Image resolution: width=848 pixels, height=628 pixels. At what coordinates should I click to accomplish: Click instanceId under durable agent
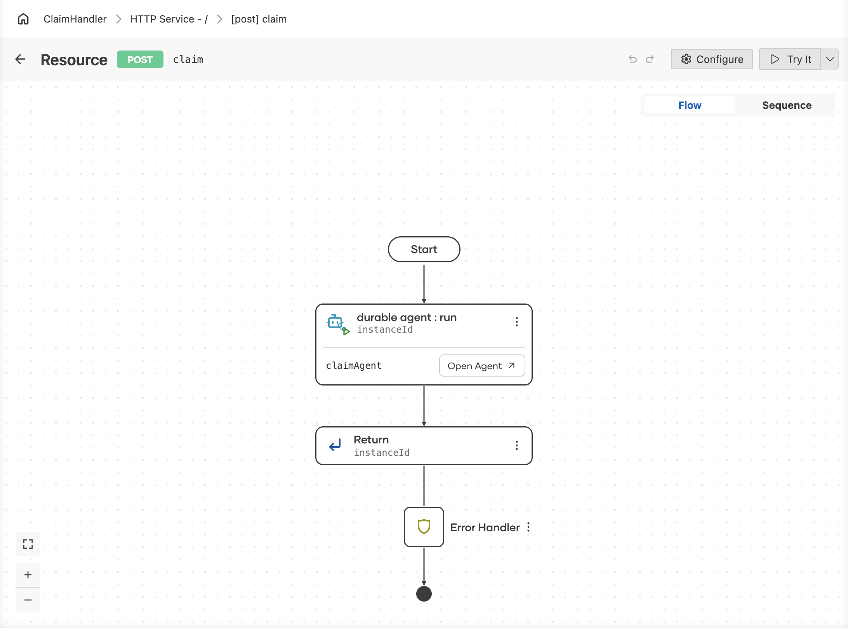pos(385,330)
